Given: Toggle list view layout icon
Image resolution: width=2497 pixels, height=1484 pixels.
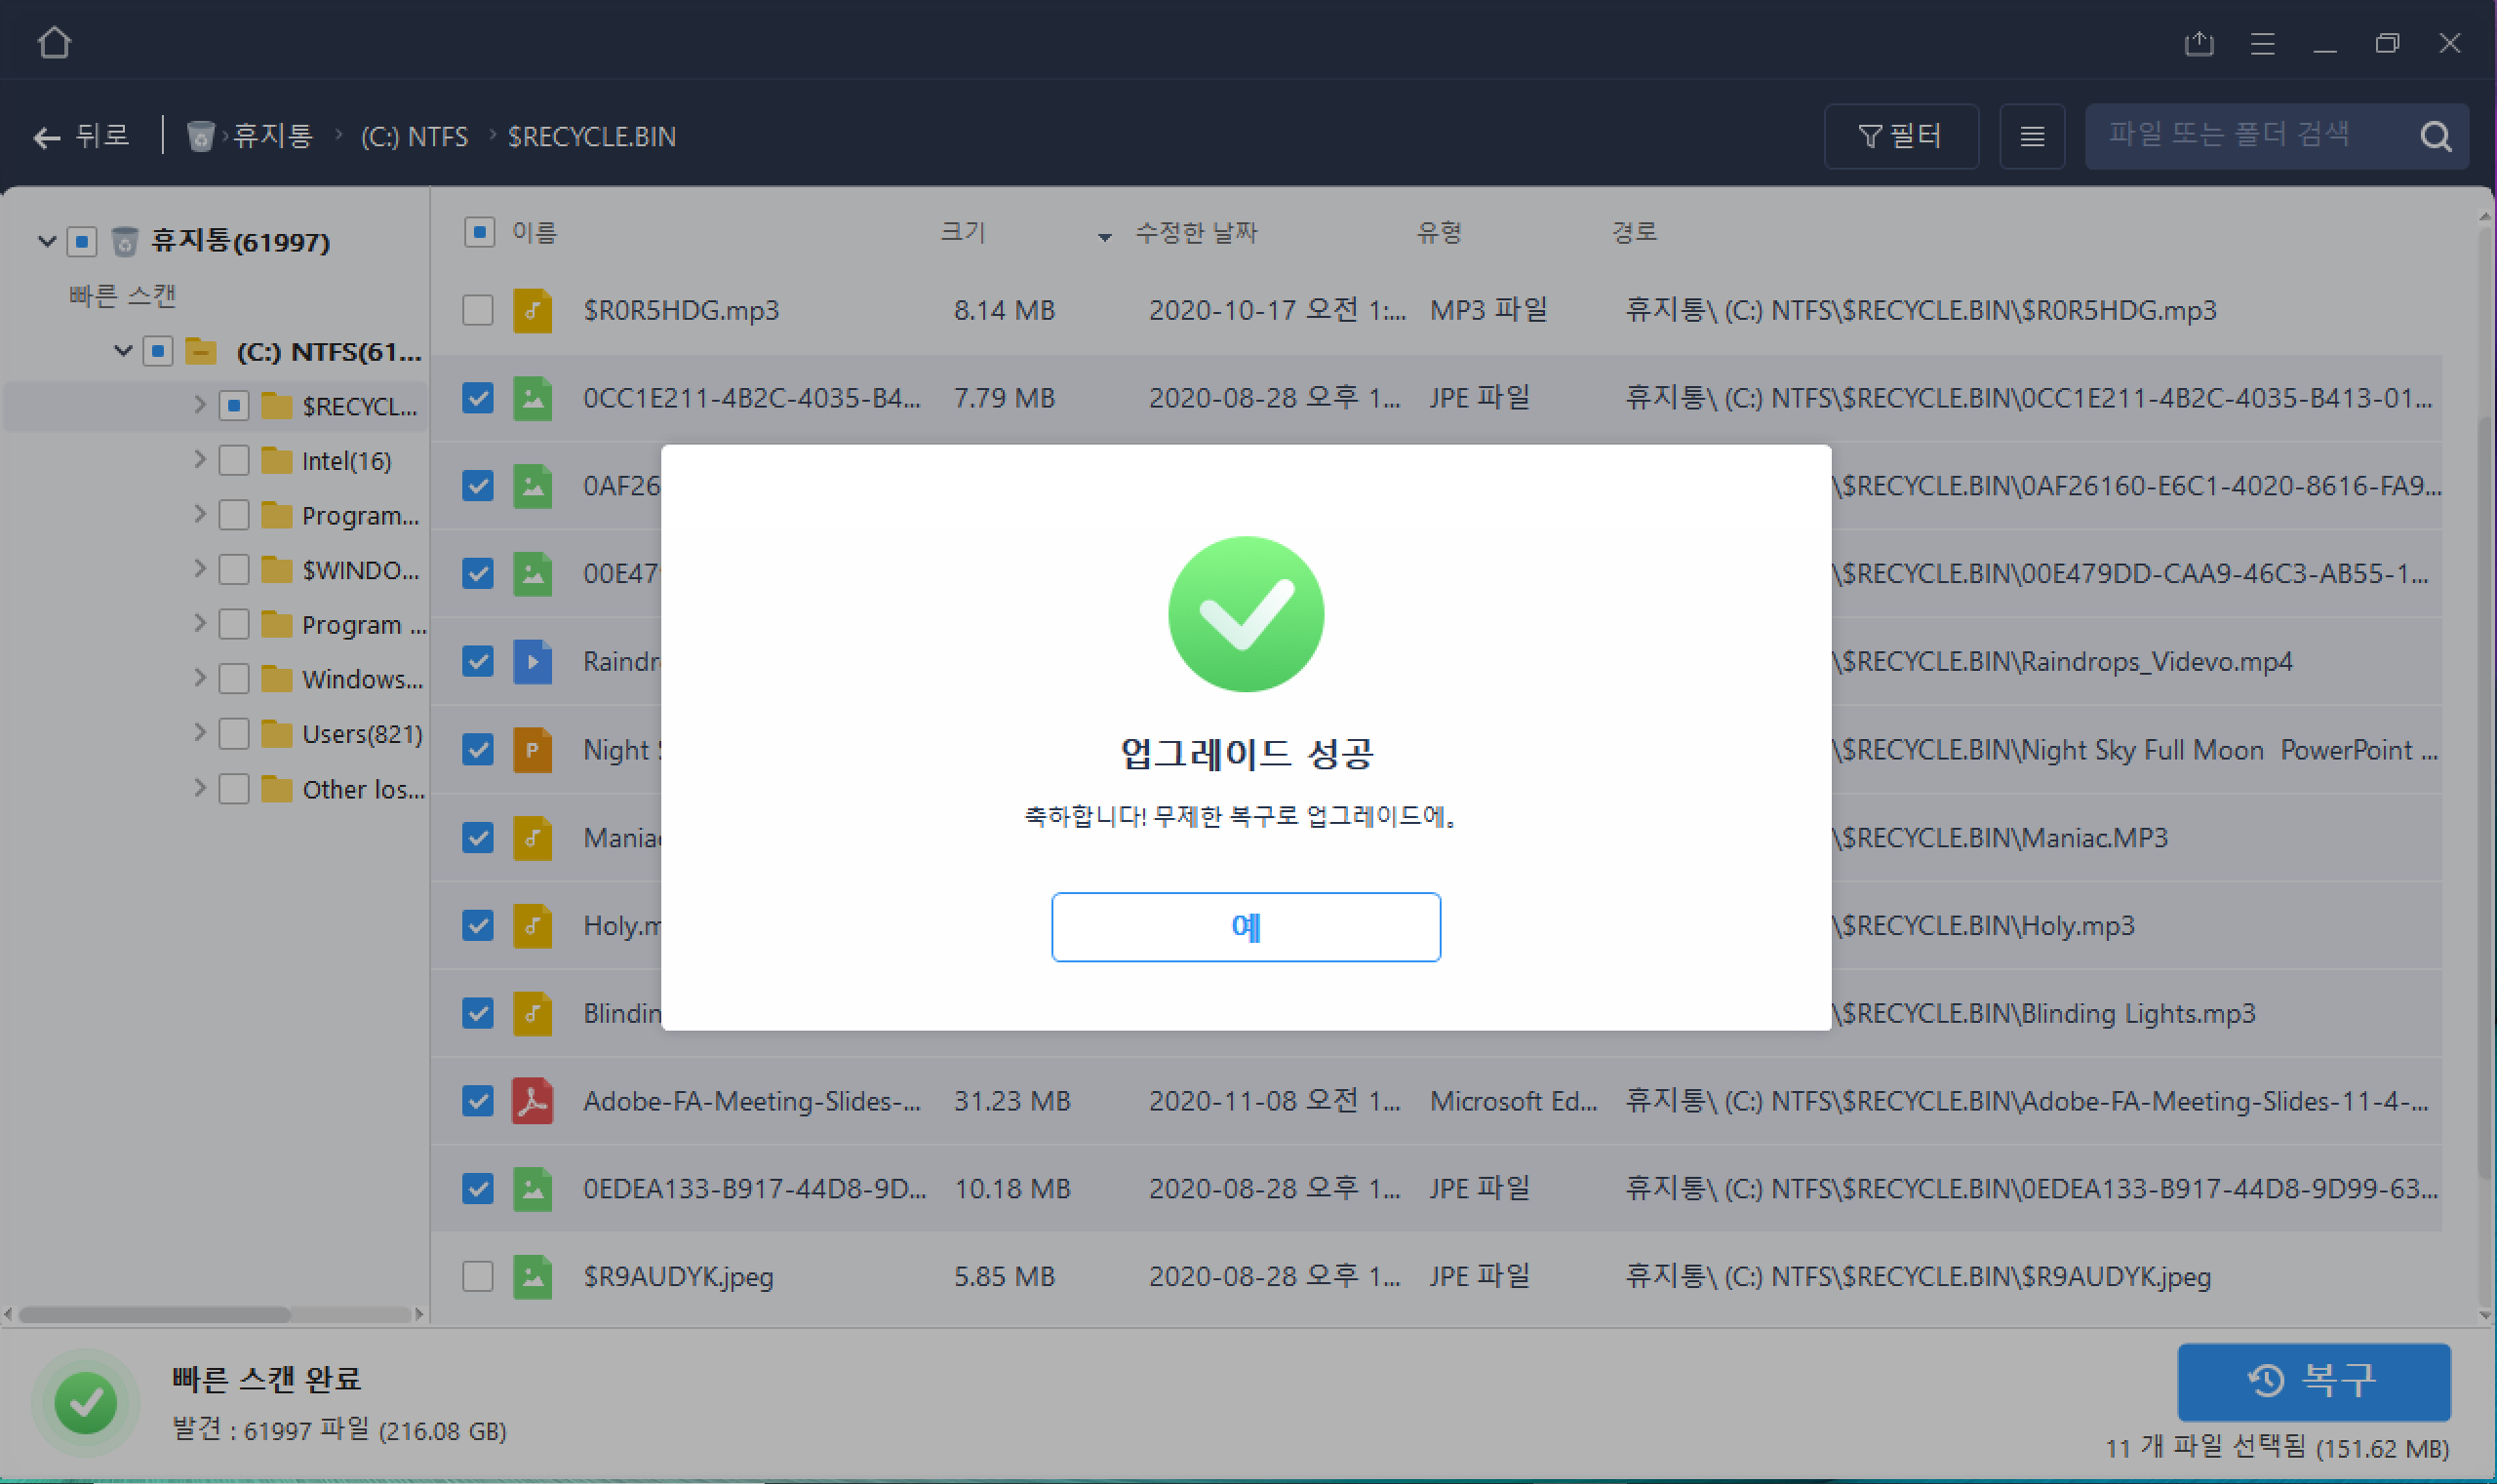Looking at the screenshot, I should tap(2032, 136).
